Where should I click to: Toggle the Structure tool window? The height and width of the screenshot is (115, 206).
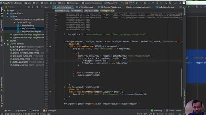(2, 26)
